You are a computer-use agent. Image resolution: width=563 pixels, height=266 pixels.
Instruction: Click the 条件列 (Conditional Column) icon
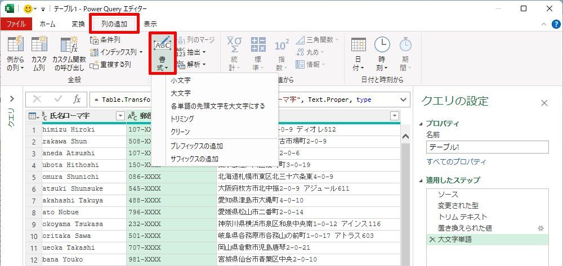pos(95,40)
